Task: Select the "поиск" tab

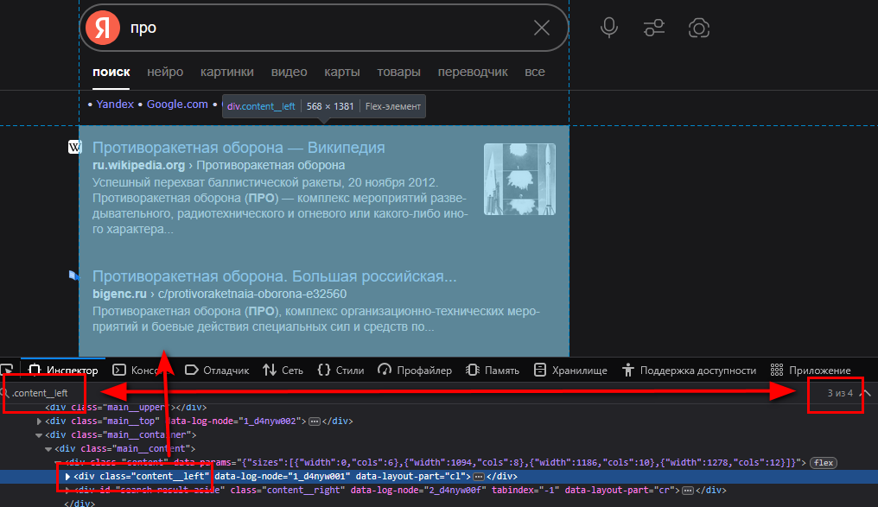Action: pos(111,72)
